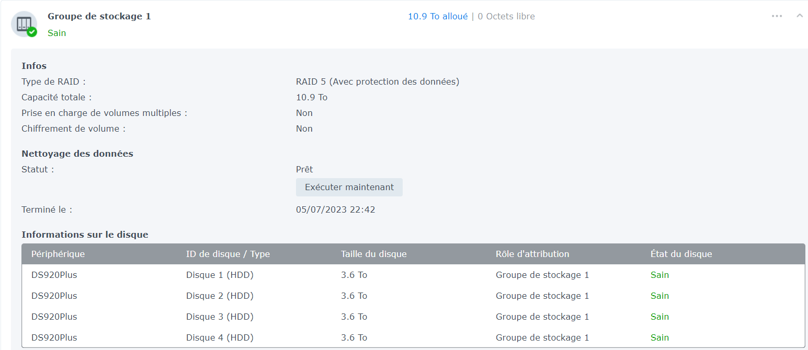Sort by ID de disque / Type header
This screenshot has height=350, width=808.
tap(228, 254)
